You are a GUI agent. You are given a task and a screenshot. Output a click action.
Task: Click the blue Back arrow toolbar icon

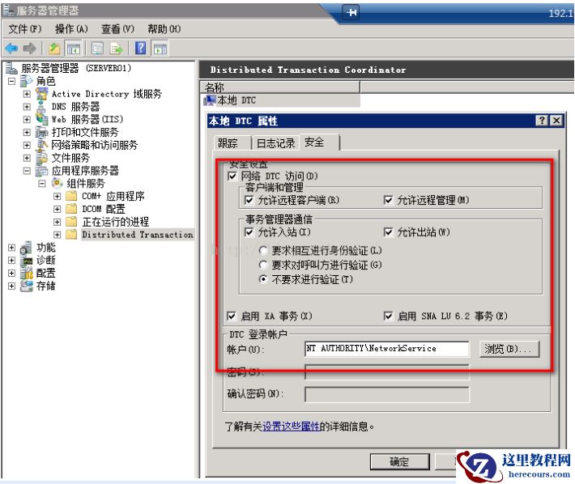[11, 48]
